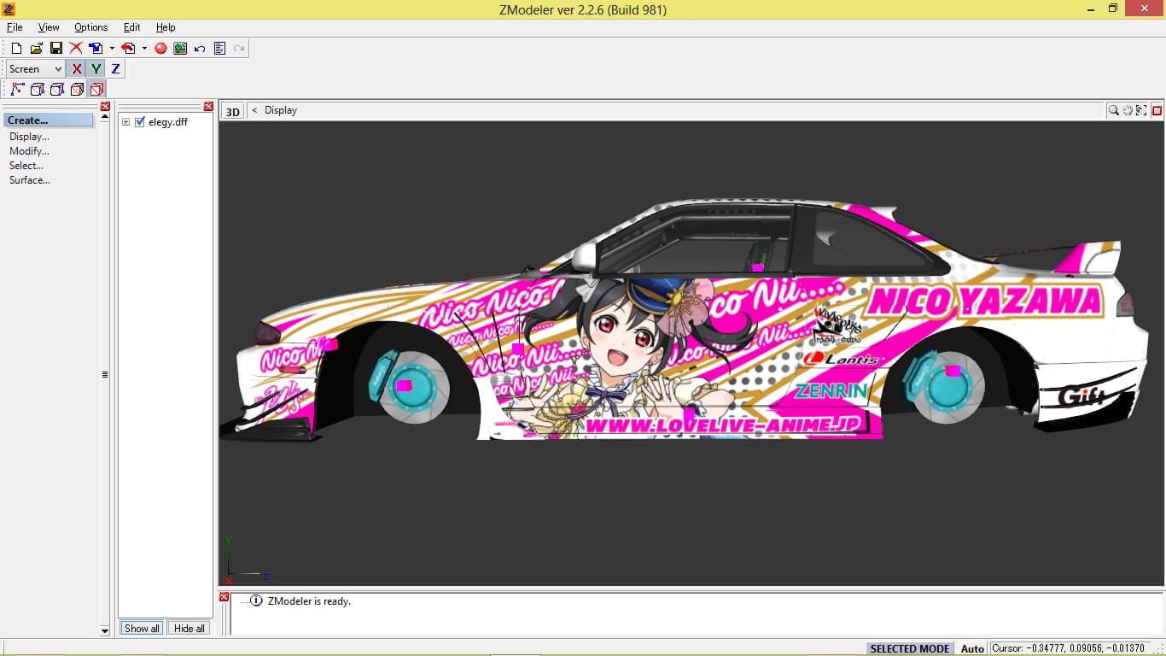Switch to Vertices editing level icon
The height and width of the screenshot is (656, 1166).
tap(17, 89)
